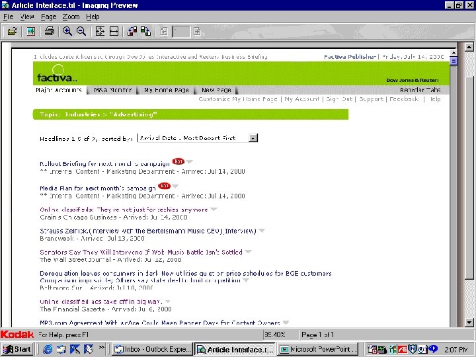Open the Support link
The width and height of the screenshot is (476, 357).
coord(371,99)
